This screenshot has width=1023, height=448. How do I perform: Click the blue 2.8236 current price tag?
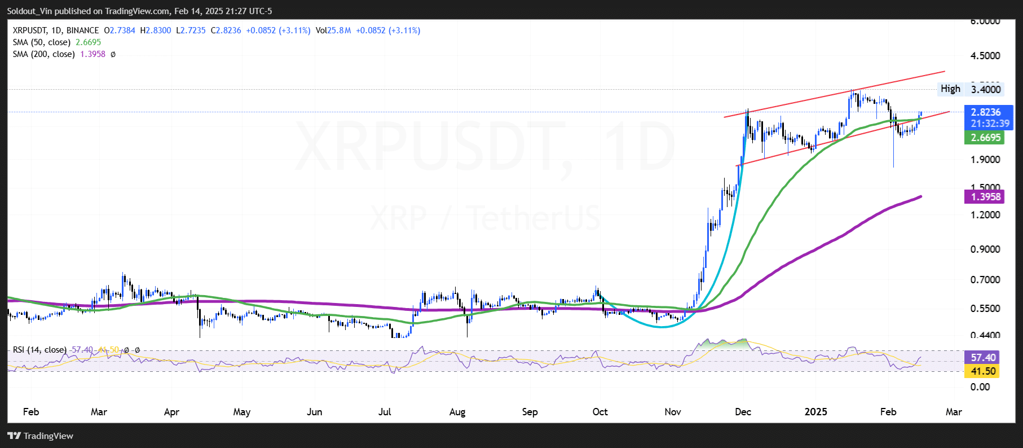pyautogui.click(x=985, y=112)
